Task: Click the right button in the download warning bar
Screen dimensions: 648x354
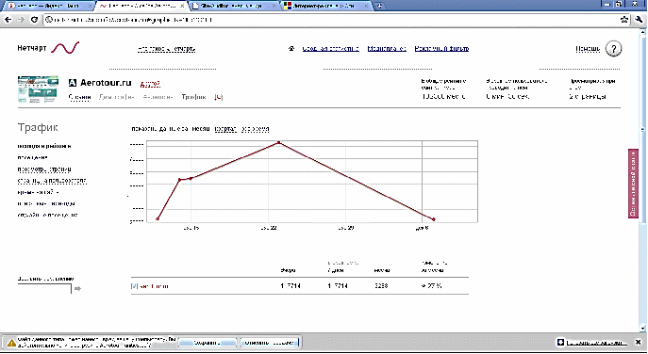Action: pyautogui.click(x=269, y=343)
